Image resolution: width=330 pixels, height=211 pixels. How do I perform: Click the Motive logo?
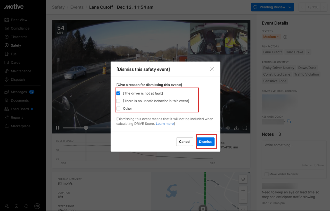(14, 7)
